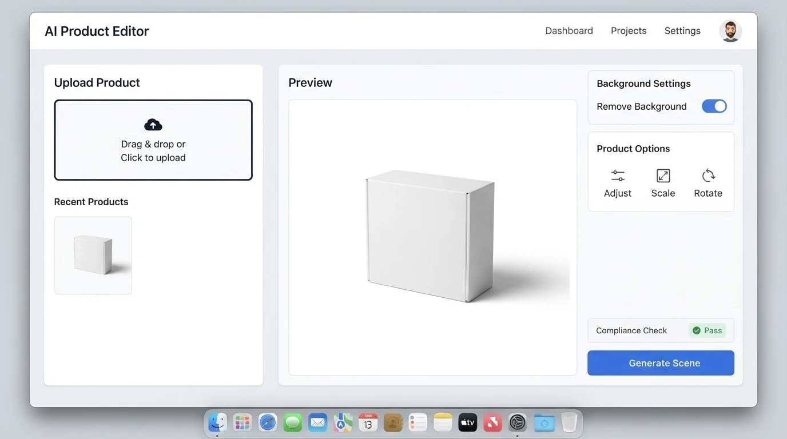This screenshot has height=439, width=787.
Task: Click the Product Options heading
Action: tap(633, 149)
